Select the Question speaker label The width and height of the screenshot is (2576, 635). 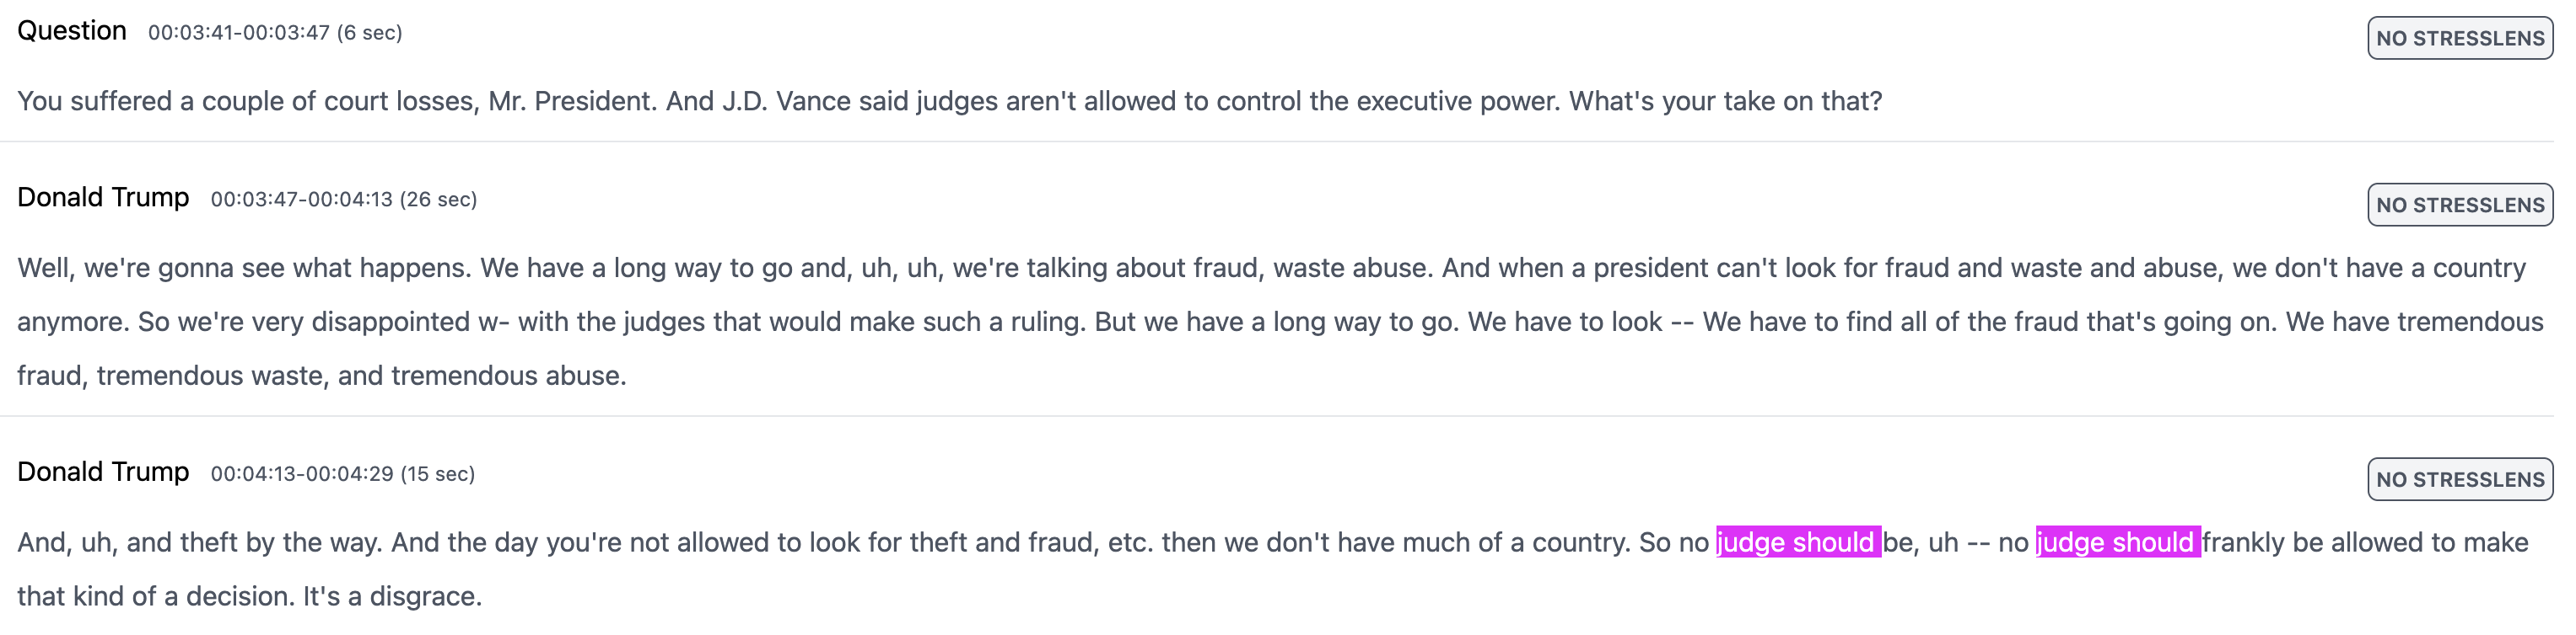[x=72, y=31]
